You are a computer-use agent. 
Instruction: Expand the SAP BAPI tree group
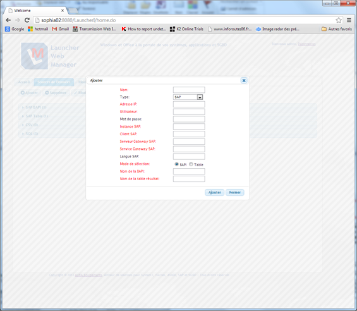pos(34,107)
